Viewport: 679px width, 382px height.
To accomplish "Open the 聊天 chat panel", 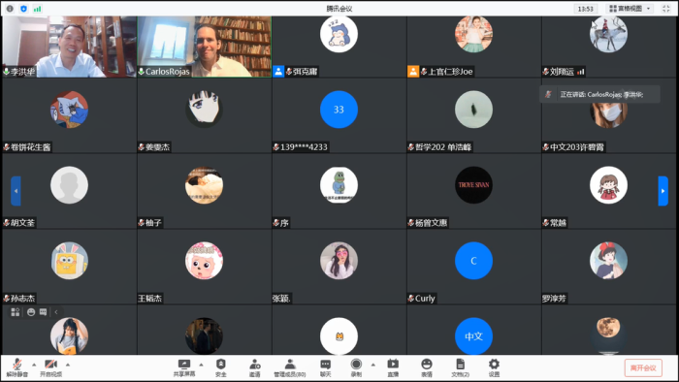I will point(325,367).
